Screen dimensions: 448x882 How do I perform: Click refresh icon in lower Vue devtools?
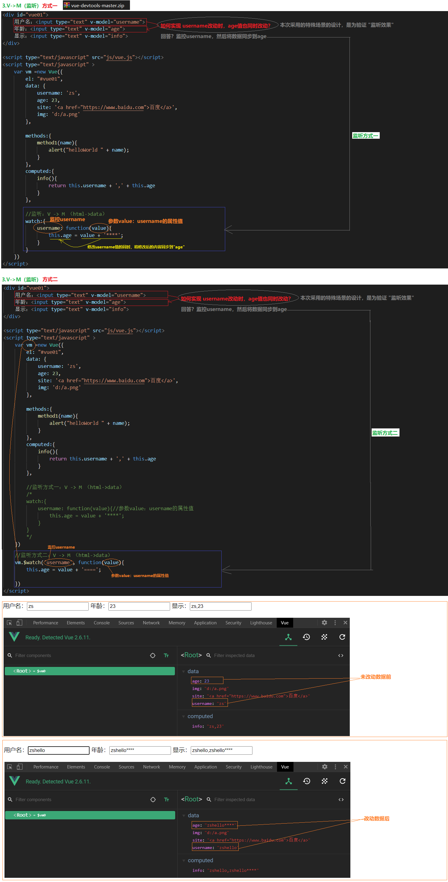pyautogui.click(x=342, y=781)
